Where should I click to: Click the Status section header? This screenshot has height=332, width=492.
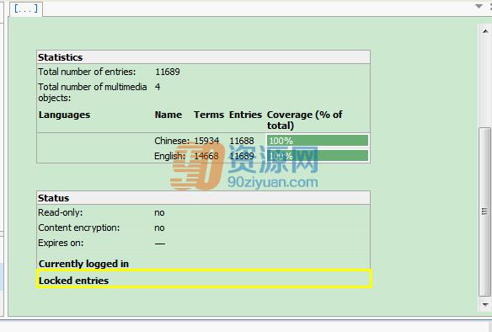[x=203, y=198]
